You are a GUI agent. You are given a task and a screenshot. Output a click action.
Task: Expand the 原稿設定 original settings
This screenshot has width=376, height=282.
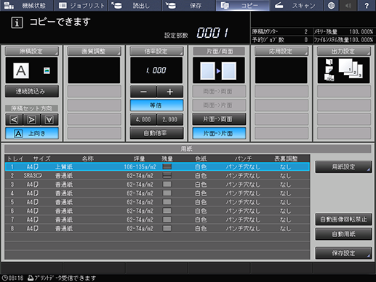pos(32,51)
